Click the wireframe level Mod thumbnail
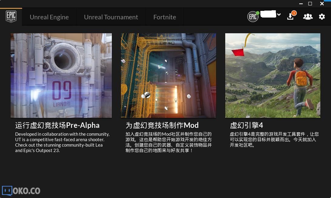This screenshot has height=198, width=331. click(x=169, y=76)
